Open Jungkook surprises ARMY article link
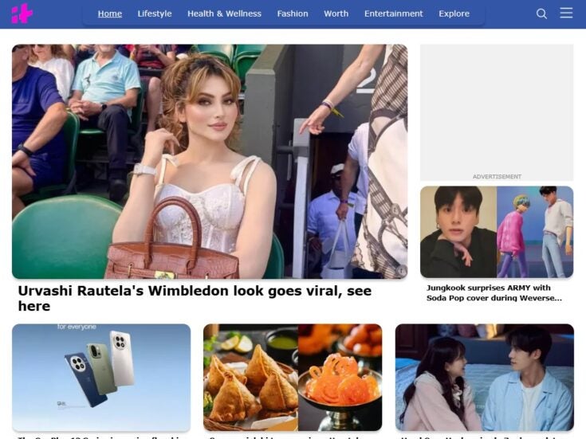Viewport: 586px width, 439px height. [x=494, y=293]
